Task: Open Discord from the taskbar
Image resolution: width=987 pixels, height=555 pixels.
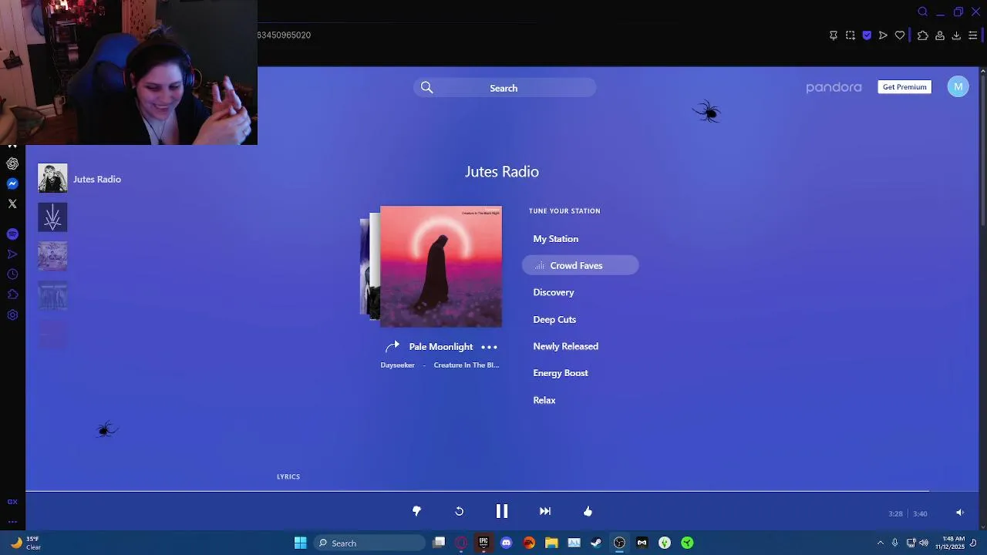Action: point(506,543)
